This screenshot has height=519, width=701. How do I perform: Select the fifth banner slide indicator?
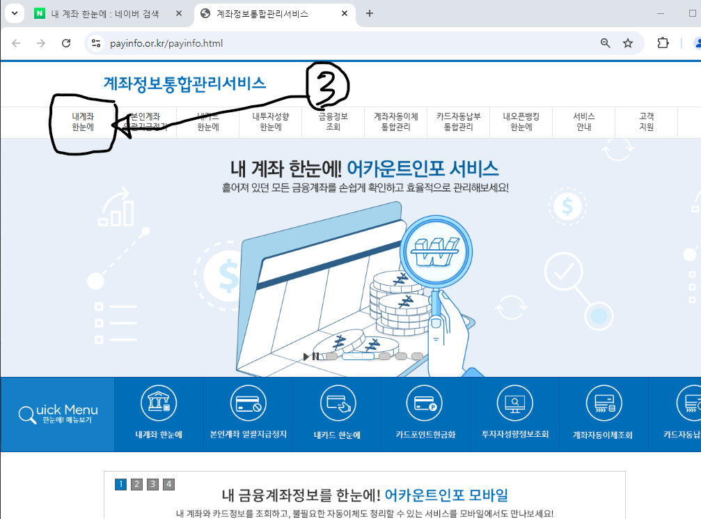pyautogui.click(x=417, y=357)
